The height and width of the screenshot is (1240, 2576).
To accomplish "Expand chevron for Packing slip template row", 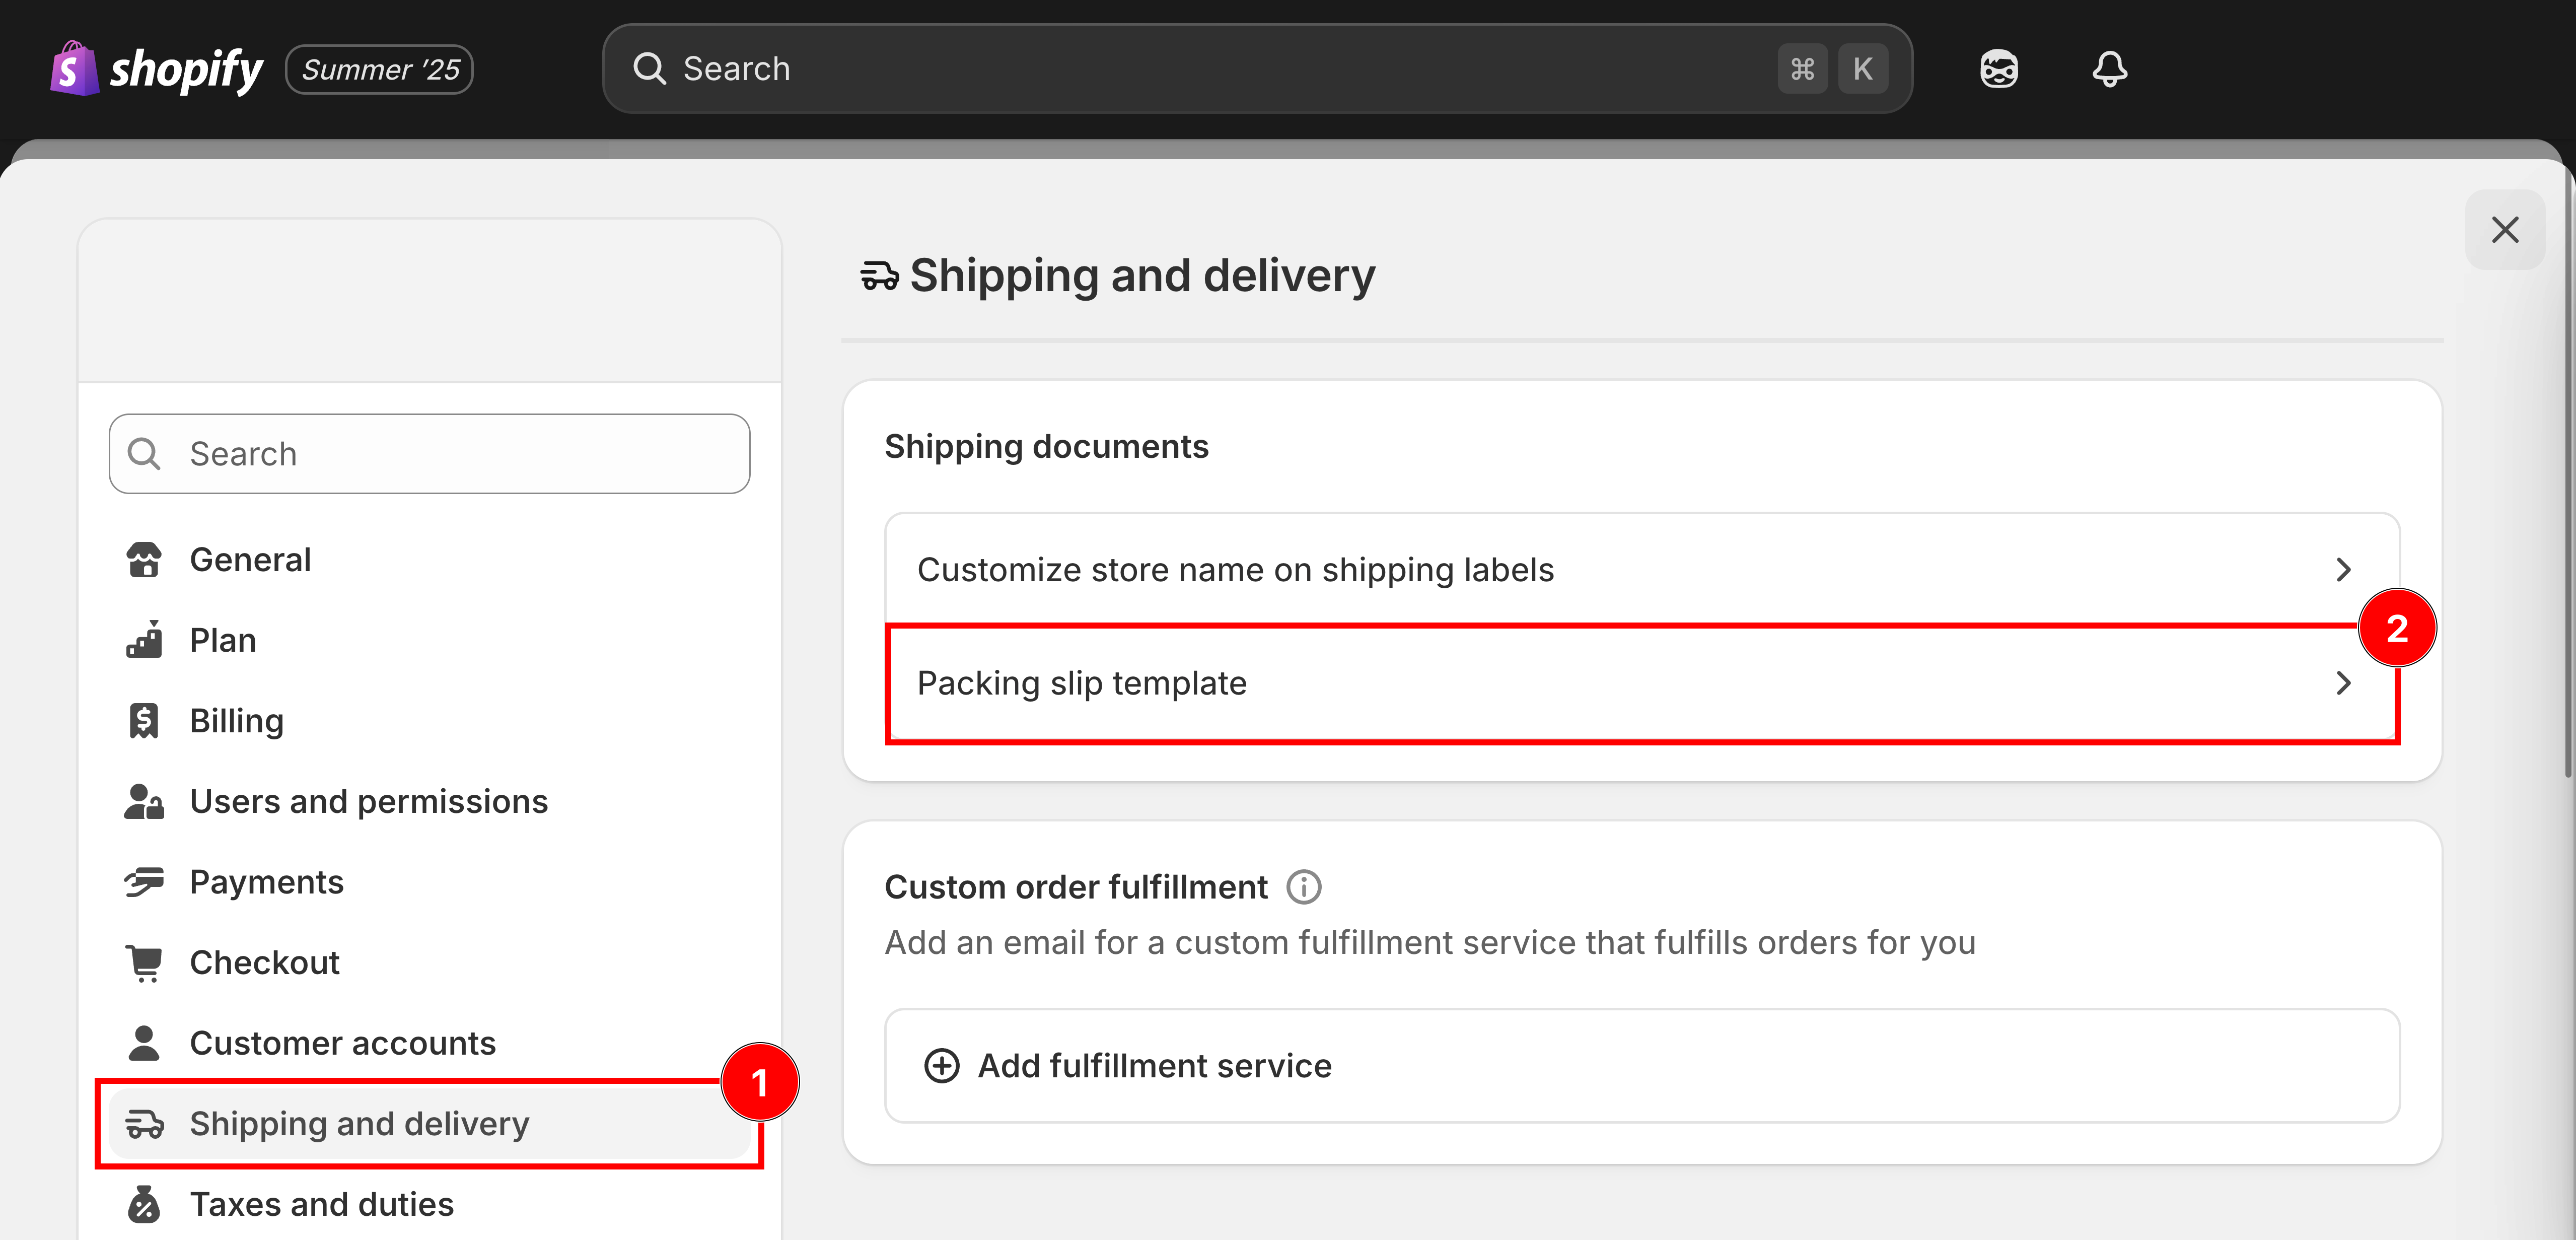I will (x=2343, y=683).
